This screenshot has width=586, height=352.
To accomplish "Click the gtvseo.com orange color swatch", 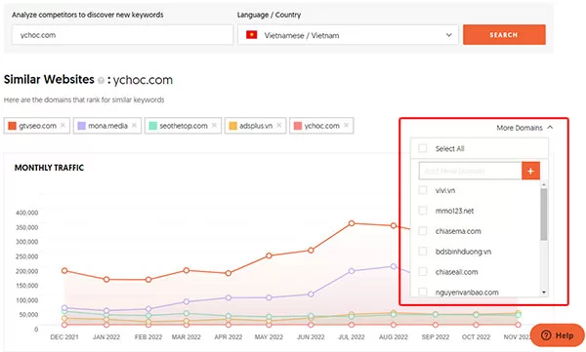I will (13, 126).
